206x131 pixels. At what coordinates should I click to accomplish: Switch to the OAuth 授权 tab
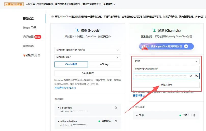[71, 64]
